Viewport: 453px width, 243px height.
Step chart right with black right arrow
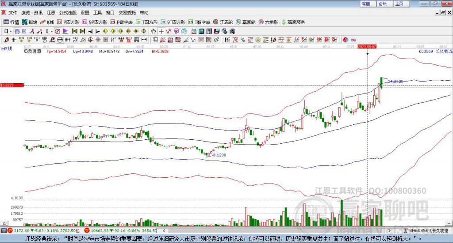(x=98, y=31)
